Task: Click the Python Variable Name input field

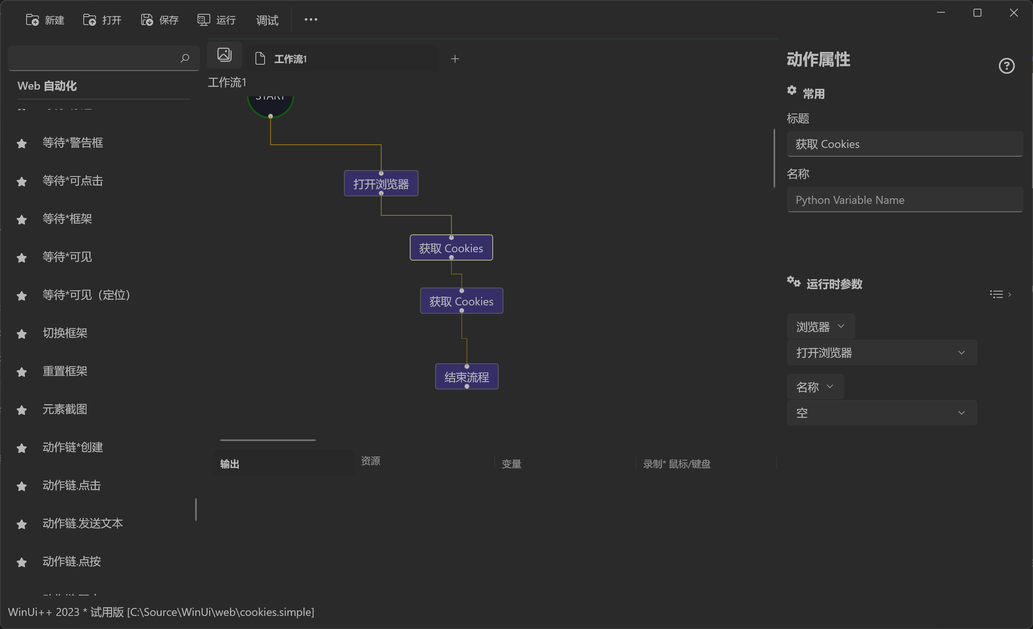Action: click(x=904, y=200)
